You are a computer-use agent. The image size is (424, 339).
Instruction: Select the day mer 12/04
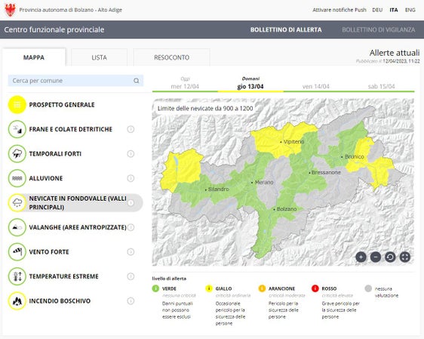point(185,83)
